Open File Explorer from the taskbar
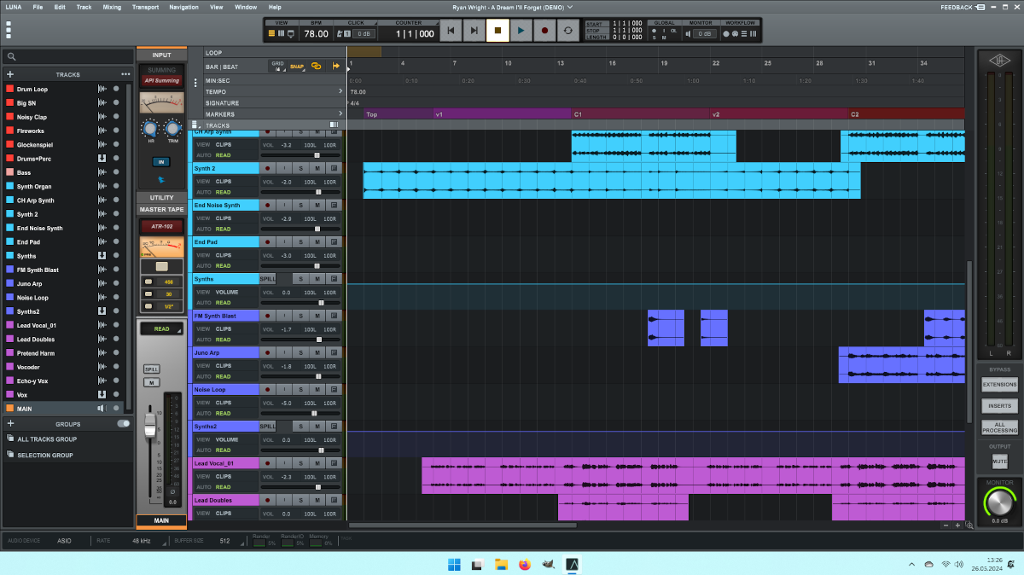Image resolution: width=1024 pixels, height=575 pixels. point(501,564)
